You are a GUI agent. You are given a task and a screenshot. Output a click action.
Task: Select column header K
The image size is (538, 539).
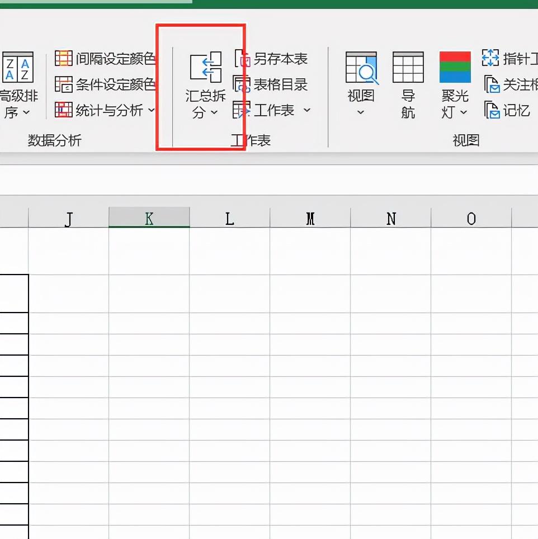[x=149, y=219]
